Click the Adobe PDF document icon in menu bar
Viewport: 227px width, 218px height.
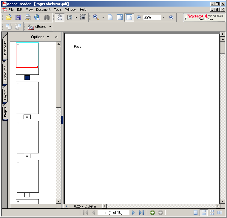(5, 10)
